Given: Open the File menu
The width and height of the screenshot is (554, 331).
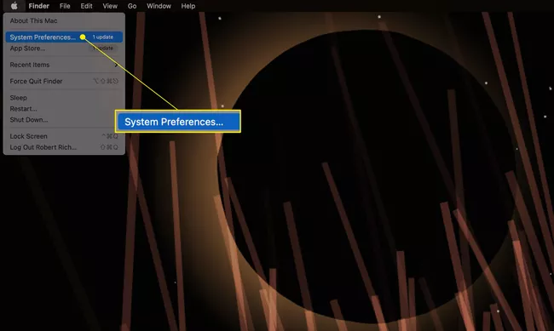Looking at the screenshot, I should click(x=65, y=6).
